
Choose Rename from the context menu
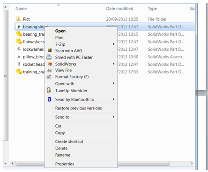(x=63, y=155)
